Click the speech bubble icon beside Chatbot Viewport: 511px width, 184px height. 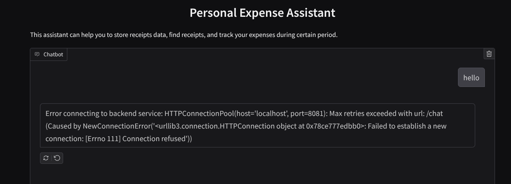pos(37,54)
